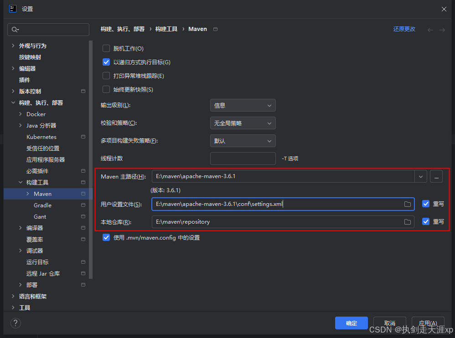Image resolution: width=455 pixels, height=338 pixels.
Task: Click the small icon next to Maven breadcrumb
Action: pos(215,29)
